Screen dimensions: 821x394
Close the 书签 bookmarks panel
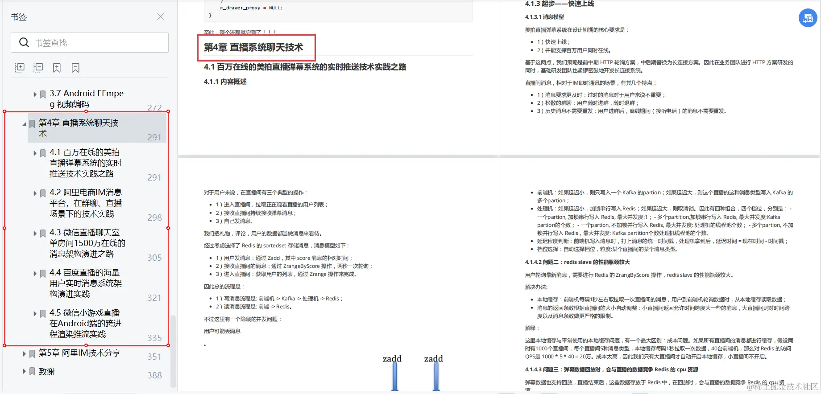(x=161, y=16)
